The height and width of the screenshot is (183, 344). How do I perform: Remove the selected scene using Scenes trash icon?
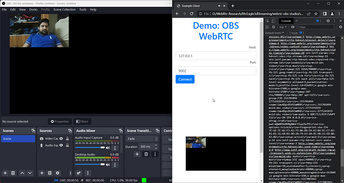13,173
